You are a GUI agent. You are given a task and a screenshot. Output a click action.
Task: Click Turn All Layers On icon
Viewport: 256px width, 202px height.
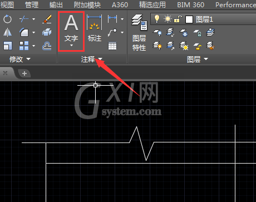tap(157, 46)
